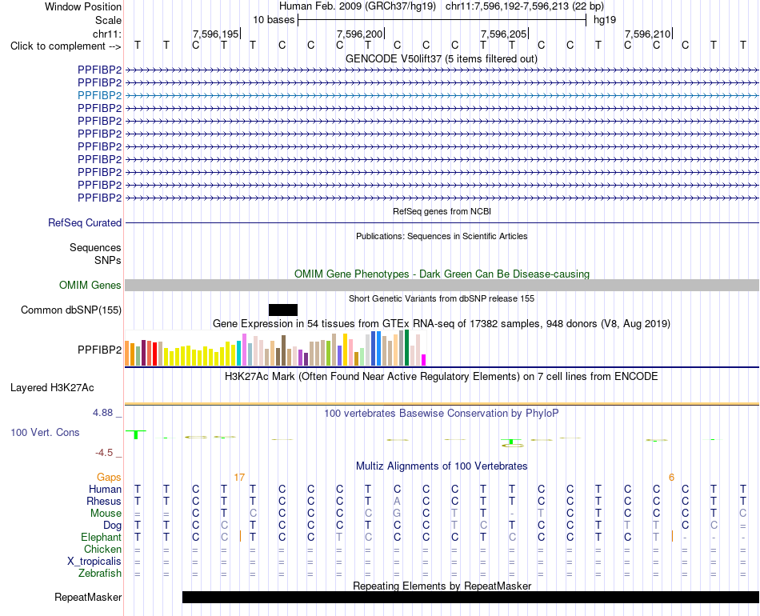Click the RefSeq Curated intron line
The image size is (760, 616).
pyautogui.click(x=442, y=223)
